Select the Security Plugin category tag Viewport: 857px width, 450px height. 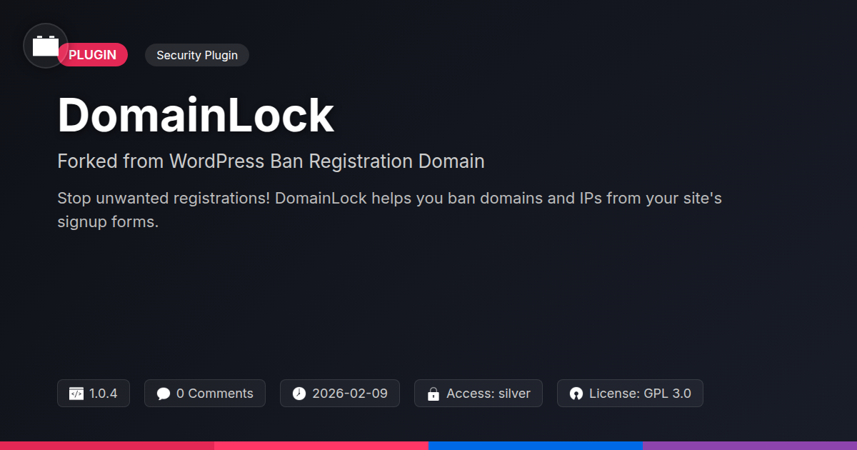click(x=197, y=55)
